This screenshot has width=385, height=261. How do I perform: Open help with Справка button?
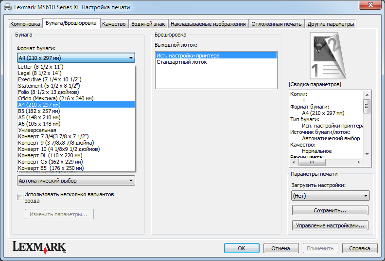pos(360,248)
